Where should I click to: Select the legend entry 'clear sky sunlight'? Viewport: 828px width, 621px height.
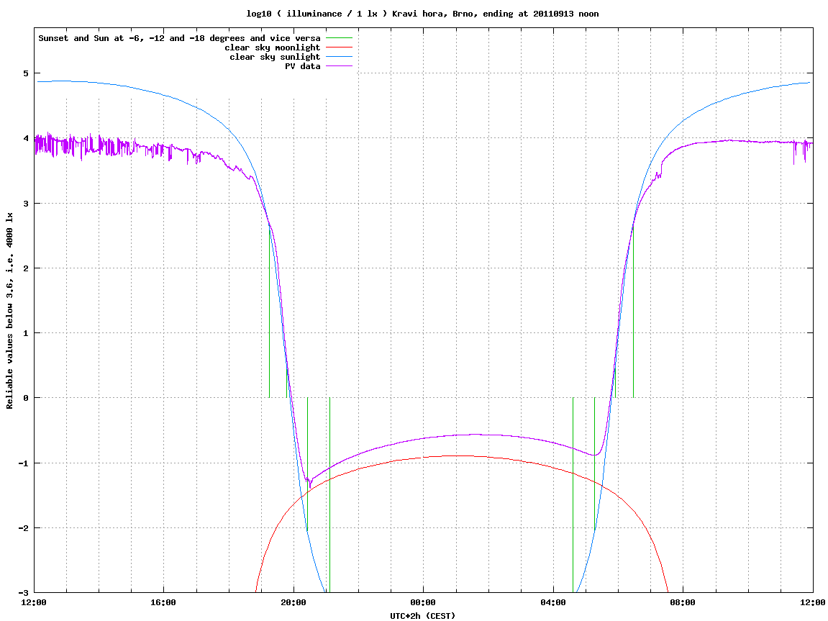pyautogui.click(x=275, y=57)
